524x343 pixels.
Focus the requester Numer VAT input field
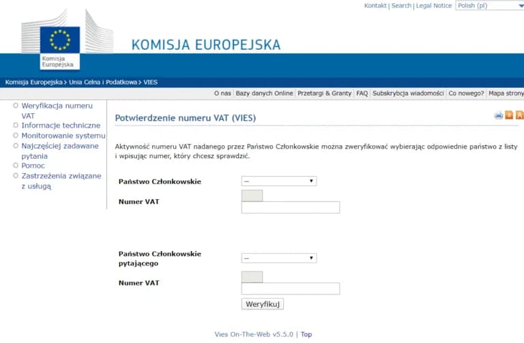coord(291,288)
